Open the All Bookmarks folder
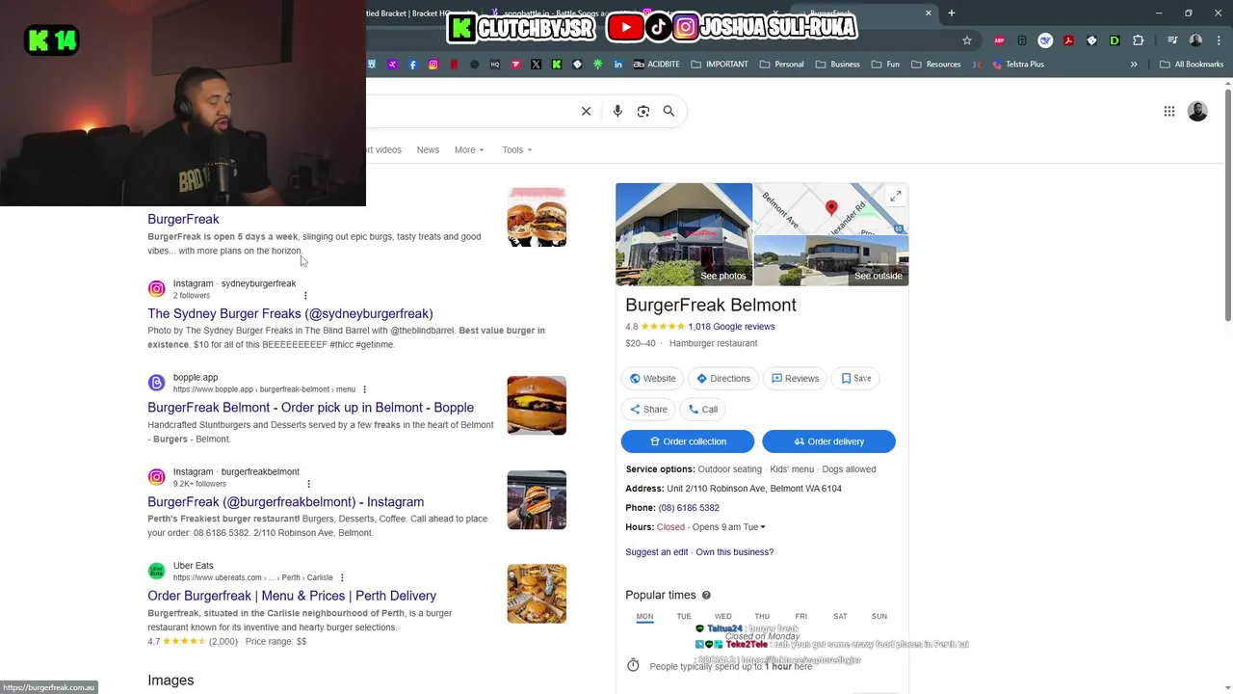The width and height of the screenshot is (1233, 694). point(1192,65)
